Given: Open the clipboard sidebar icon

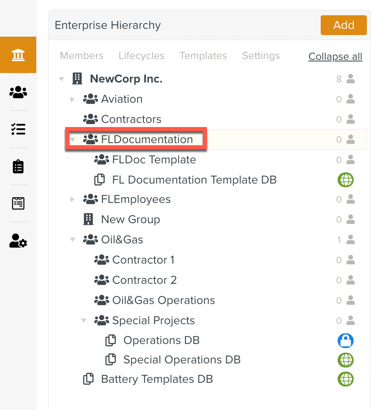Looking at the screenshot, I should click(x=18, y=166).
